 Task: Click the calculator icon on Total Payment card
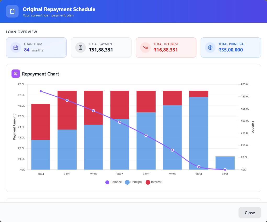click(x=80, y=47)
